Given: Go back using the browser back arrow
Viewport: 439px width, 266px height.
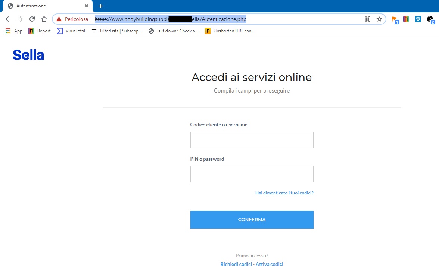Looking at the screenshot, I should coord(8,19).
